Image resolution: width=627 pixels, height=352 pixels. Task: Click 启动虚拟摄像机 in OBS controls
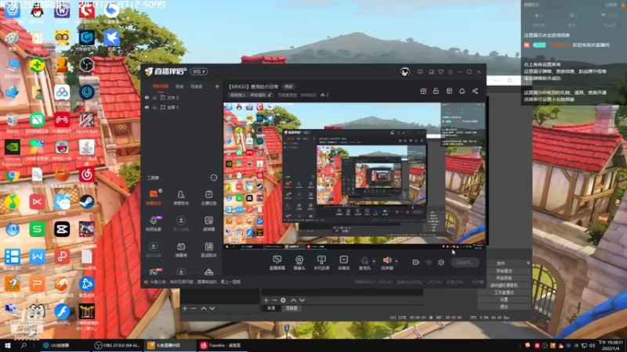(504, 285)
